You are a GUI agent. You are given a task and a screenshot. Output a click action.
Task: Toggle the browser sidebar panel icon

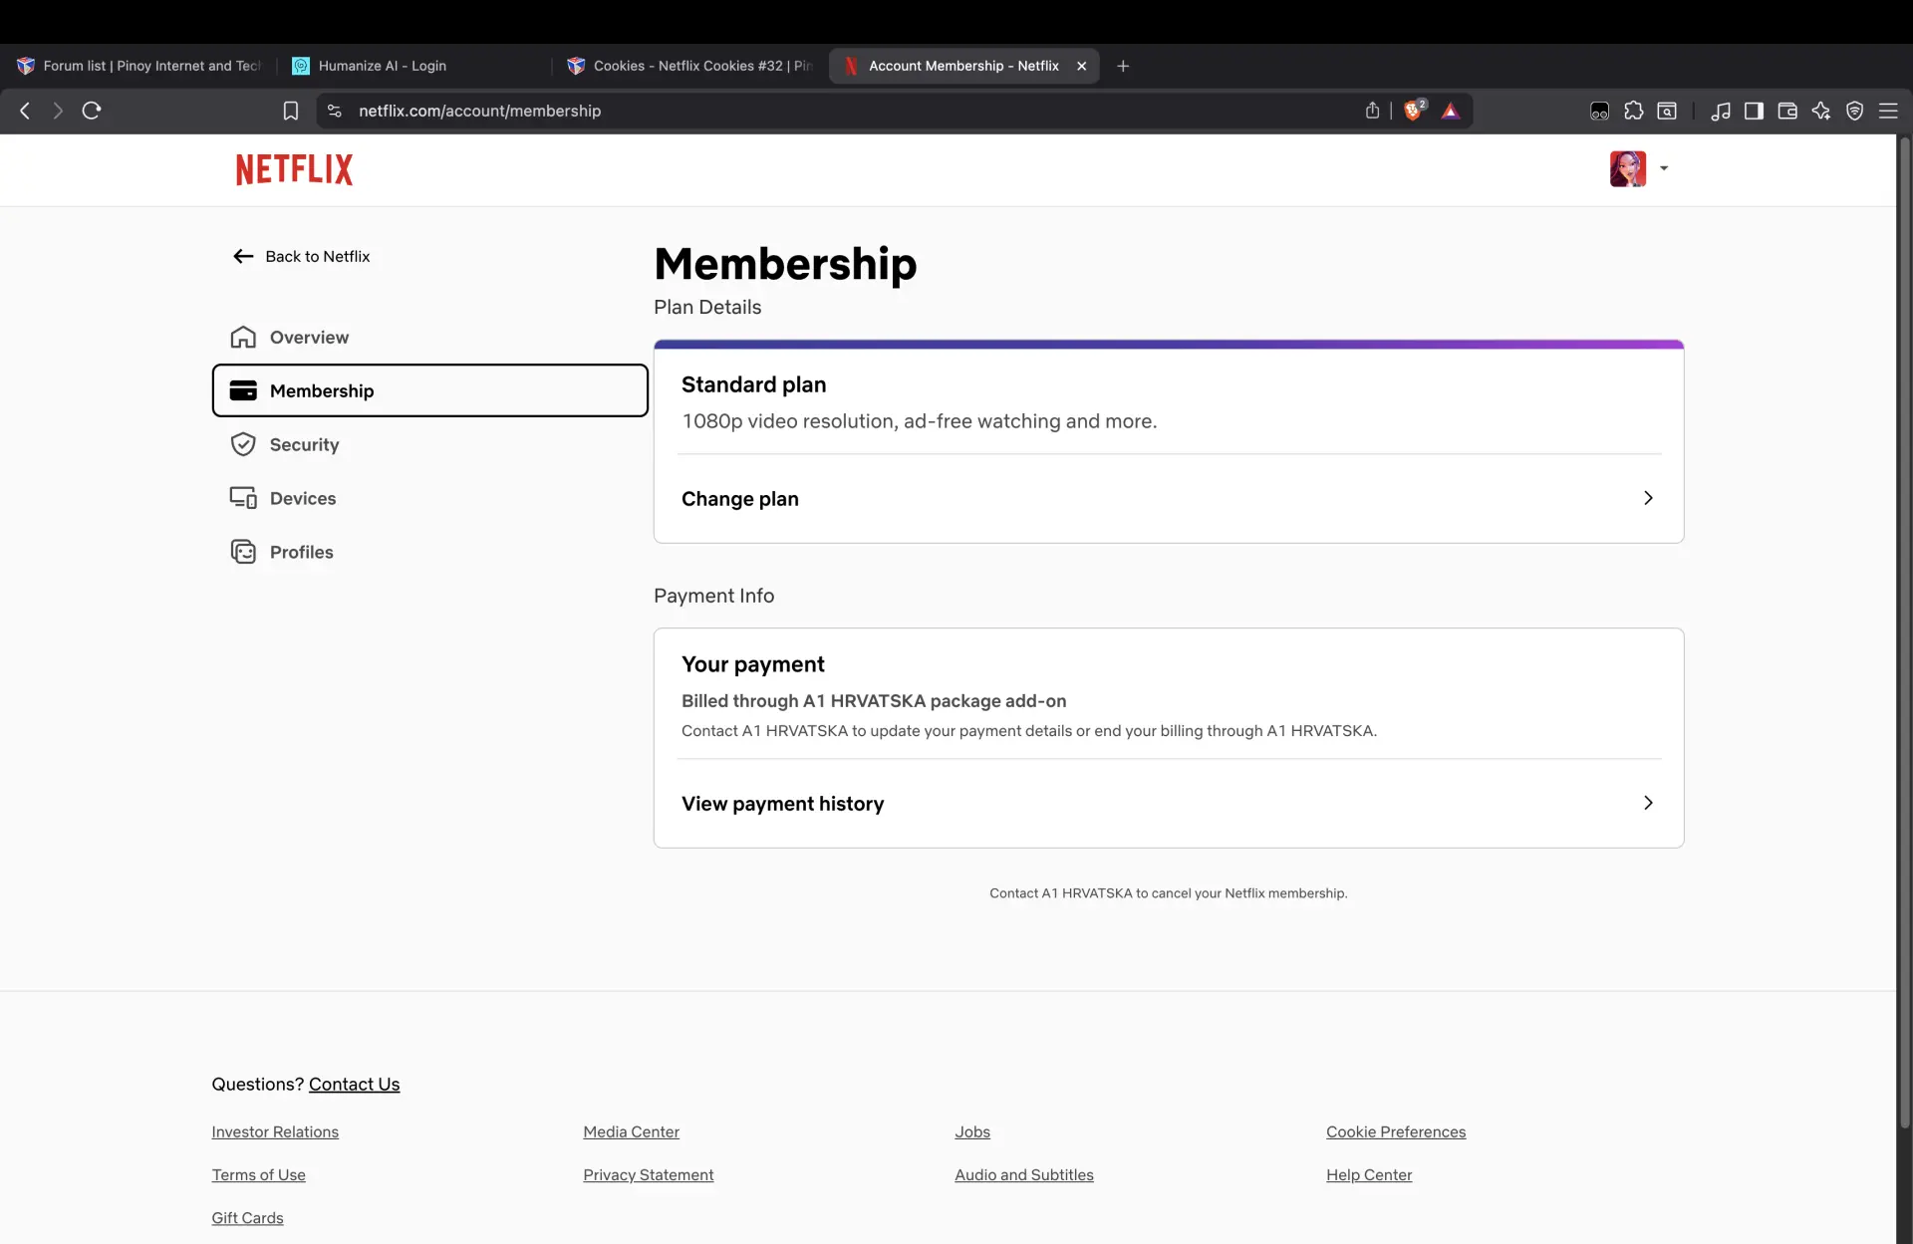pyautogui.click(x=1754, y=111)
